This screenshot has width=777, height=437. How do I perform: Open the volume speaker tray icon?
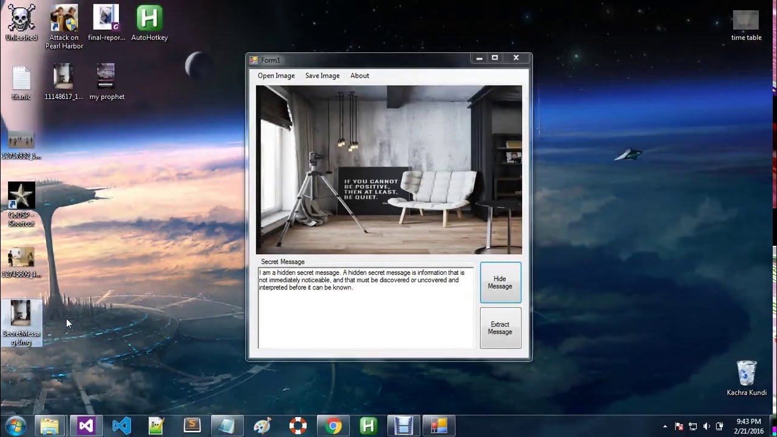click(x=707, y=426)
